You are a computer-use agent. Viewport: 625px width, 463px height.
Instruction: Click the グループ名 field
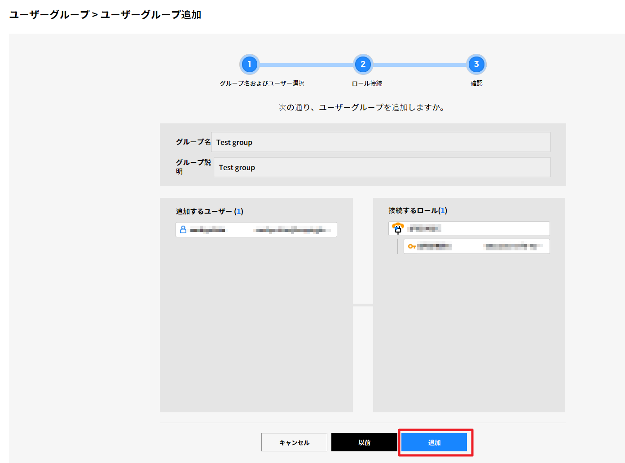point(380,142)
